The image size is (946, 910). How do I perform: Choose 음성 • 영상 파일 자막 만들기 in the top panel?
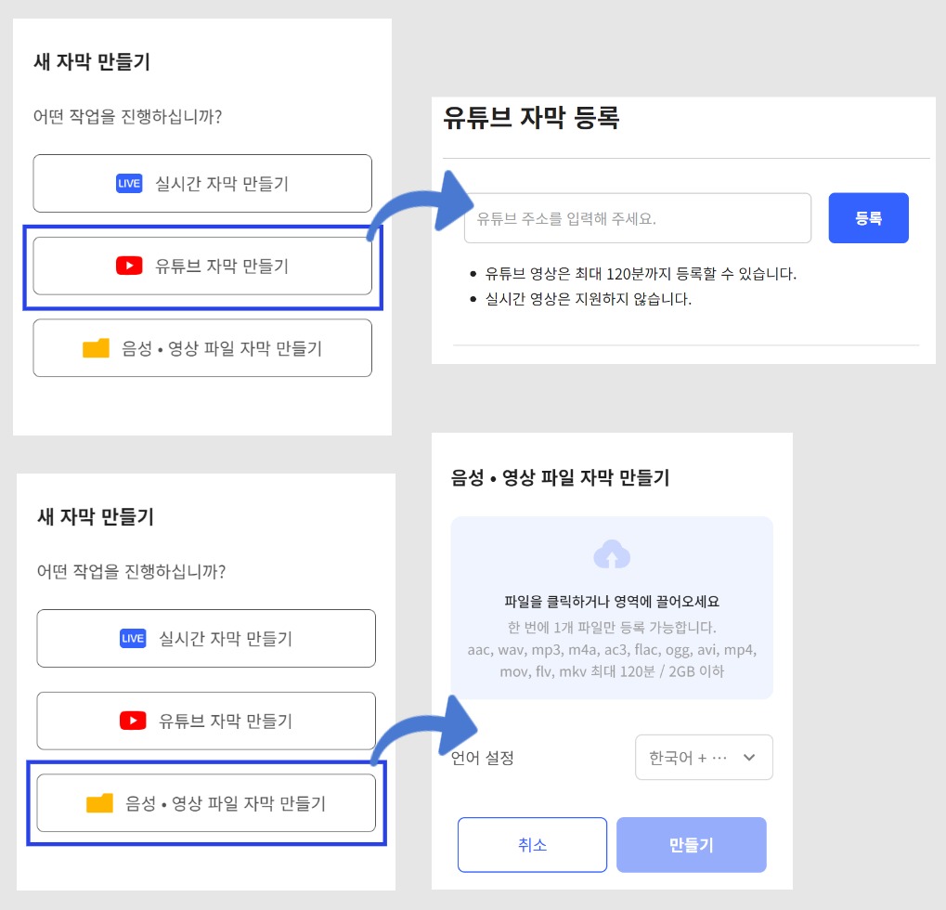pyautogui.click(x=202, y=349)
